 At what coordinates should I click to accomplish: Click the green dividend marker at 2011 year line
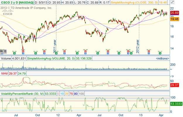click(x=57, y=53)
